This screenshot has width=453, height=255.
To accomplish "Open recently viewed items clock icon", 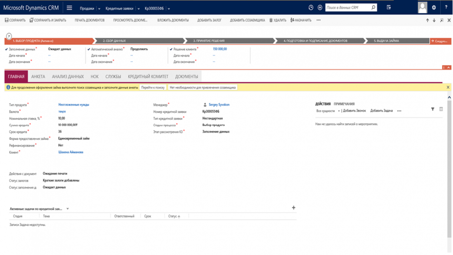I will tap(311, 8).
